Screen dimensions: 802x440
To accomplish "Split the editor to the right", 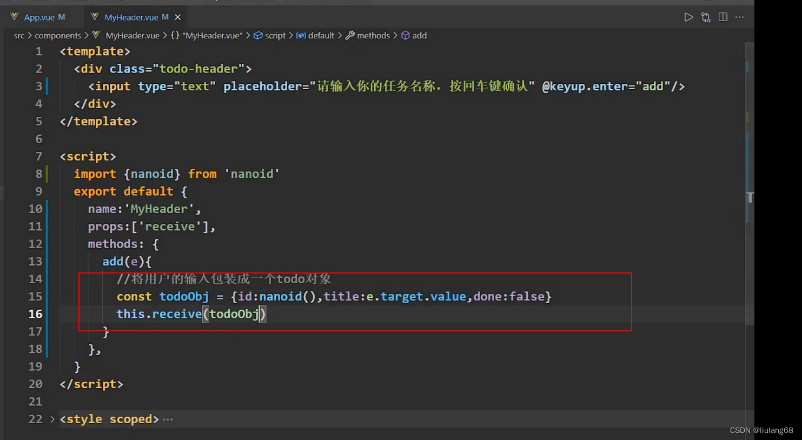I will (x=723, y=17).
